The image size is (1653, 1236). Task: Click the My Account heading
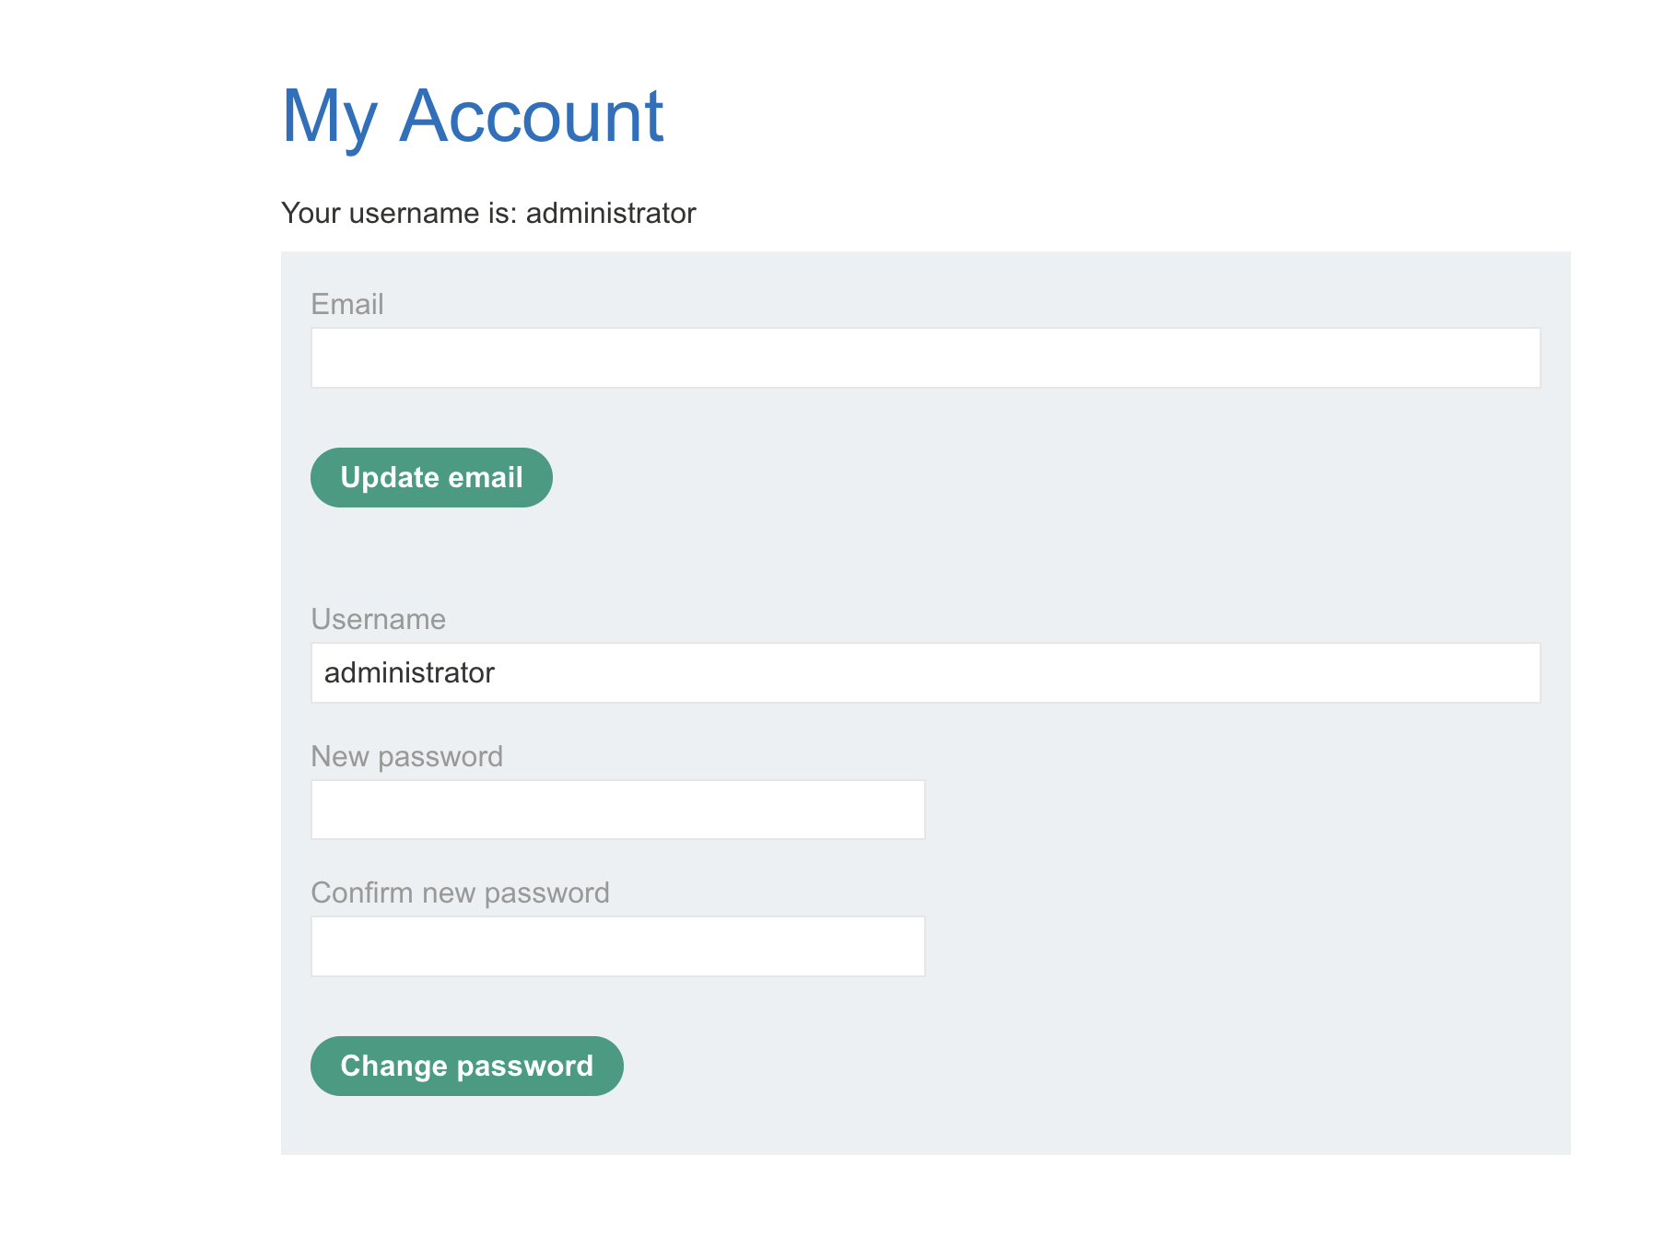pos(472,116)
